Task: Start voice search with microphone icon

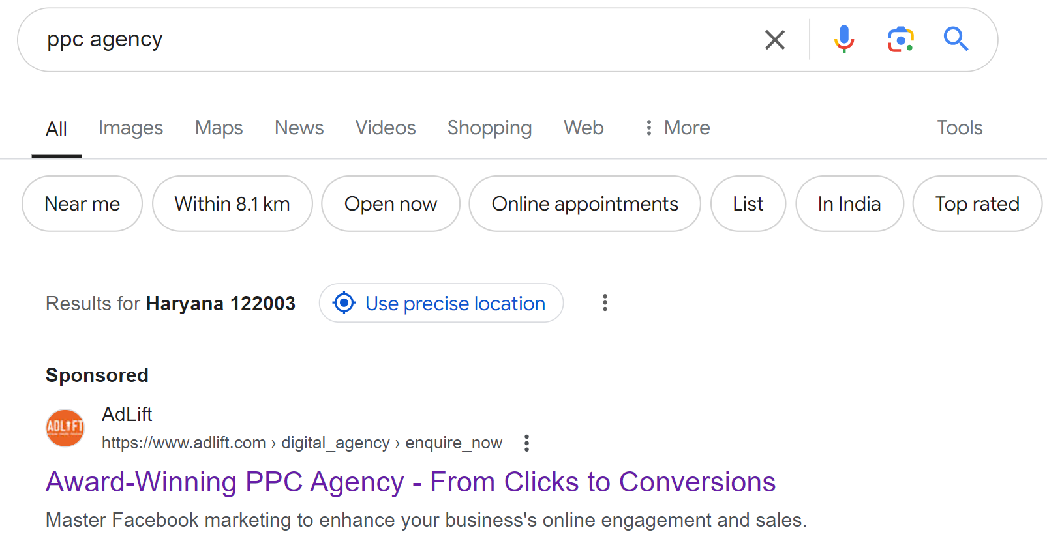Action: [843, 39]
